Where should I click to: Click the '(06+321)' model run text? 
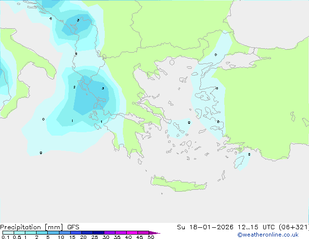click(293, 227)
